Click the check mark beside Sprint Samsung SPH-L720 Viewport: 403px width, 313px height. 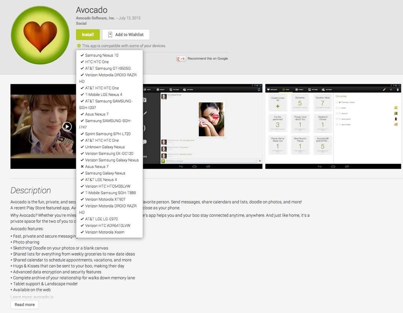coord(82,134)
